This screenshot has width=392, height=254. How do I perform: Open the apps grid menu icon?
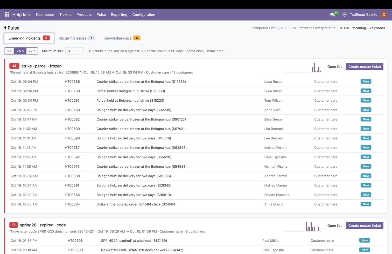click(7, 14)
